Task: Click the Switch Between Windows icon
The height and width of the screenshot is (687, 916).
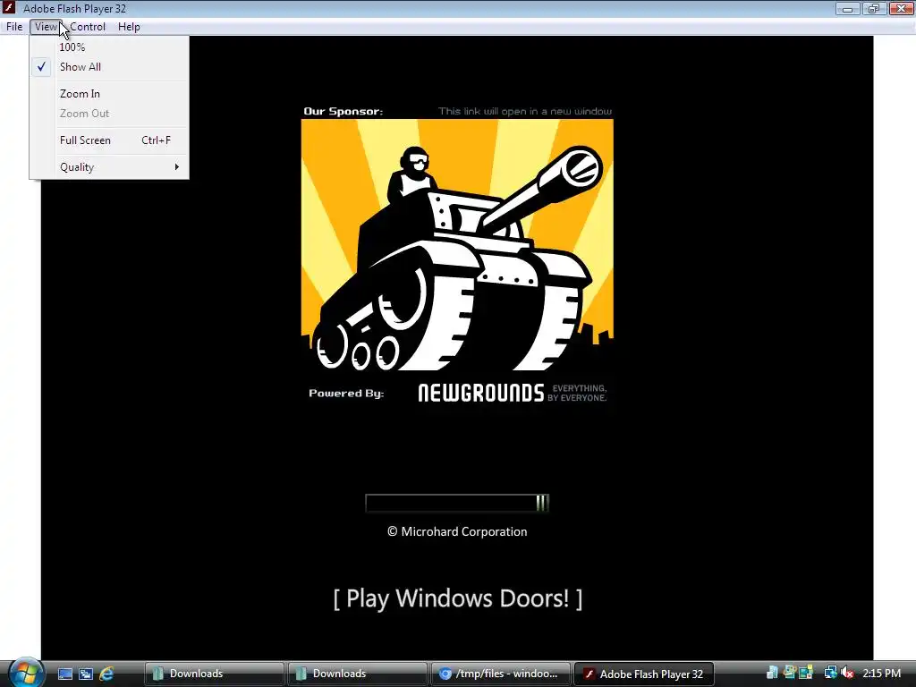Action: coord(86,674)
